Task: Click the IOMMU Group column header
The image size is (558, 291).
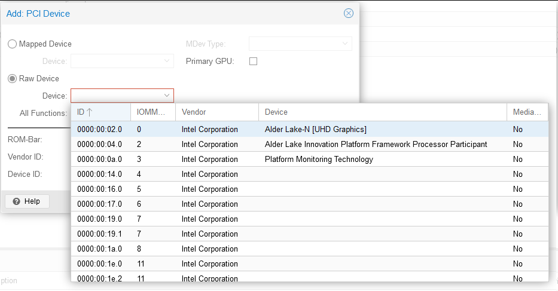Action: point(153,112)
